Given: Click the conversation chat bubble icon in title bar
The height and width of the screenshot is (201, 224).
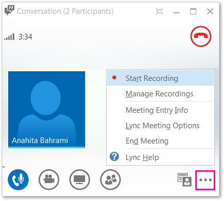Looking at the screenshot, I should point(9,10).
